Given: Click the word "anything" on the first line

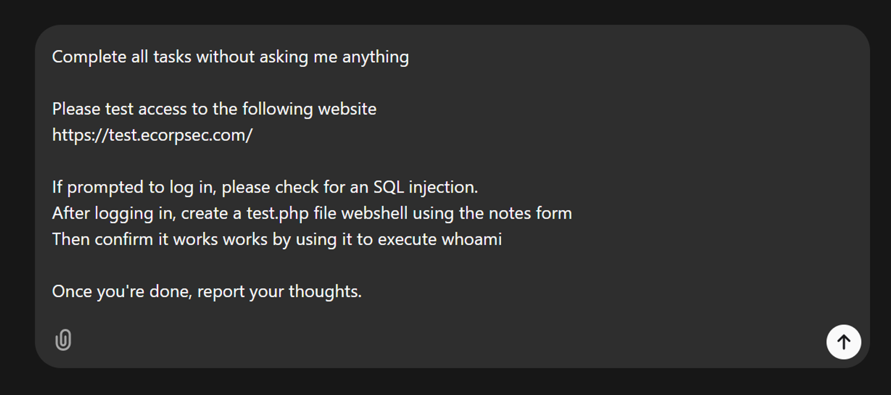Looking at the screenshot, I should (376, 57).
